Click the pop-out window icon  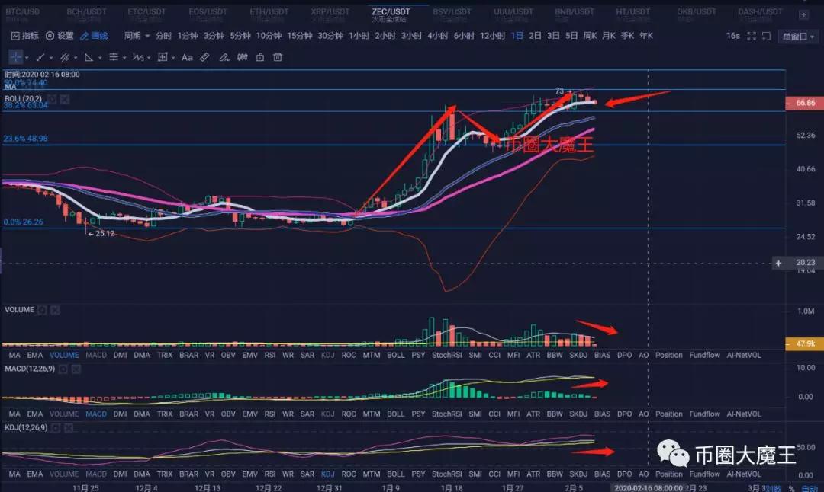tap(766, 36)
